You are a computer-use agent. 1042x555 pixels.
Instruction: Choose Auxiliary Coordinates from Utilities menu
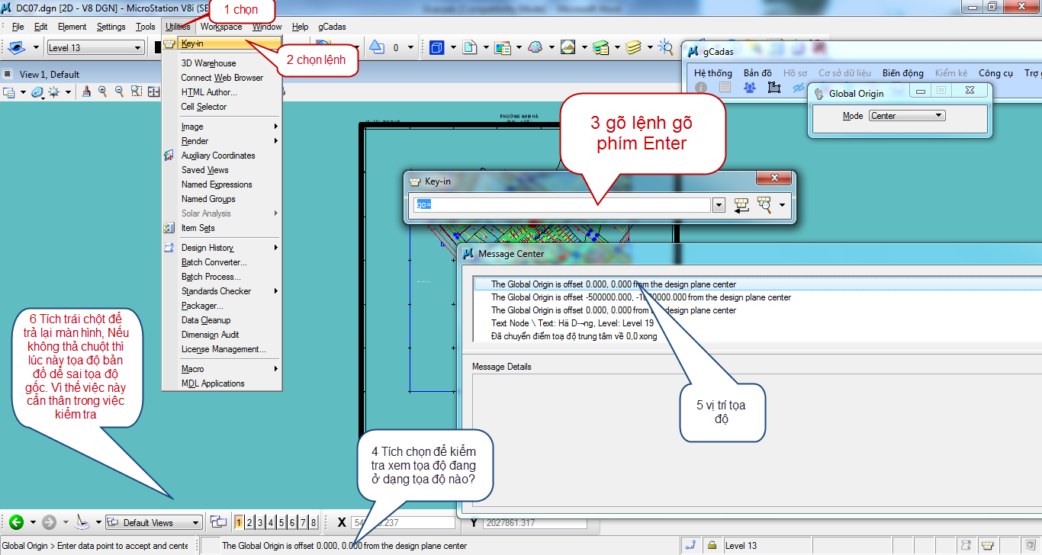(x=218, y=156)
